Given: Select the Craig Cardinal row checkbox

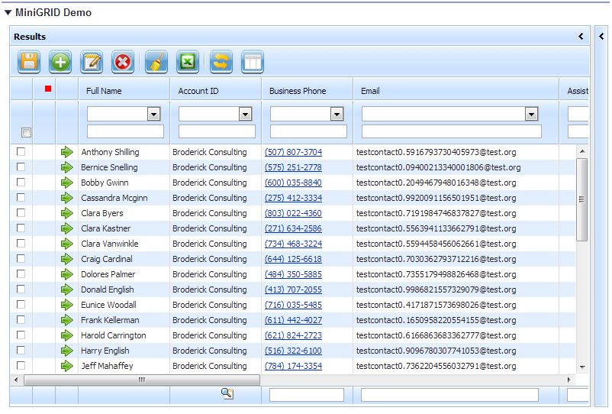Looking at the screenshot, I should tap(21, 259).
